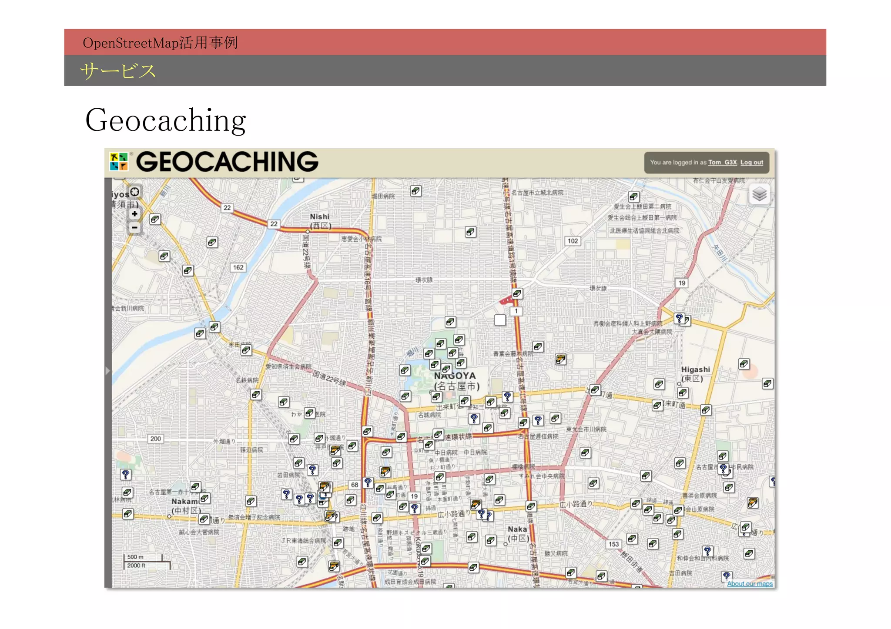Select the cache icon below the Higashi label
Screen dimensions: 891x629
pyautogui.click(x=683, y=393)
